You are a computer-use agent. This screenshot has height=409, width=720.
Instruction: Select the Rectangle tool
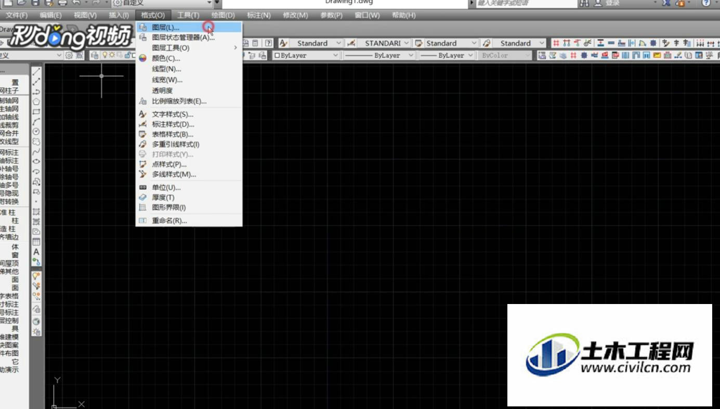click(36, 111)
